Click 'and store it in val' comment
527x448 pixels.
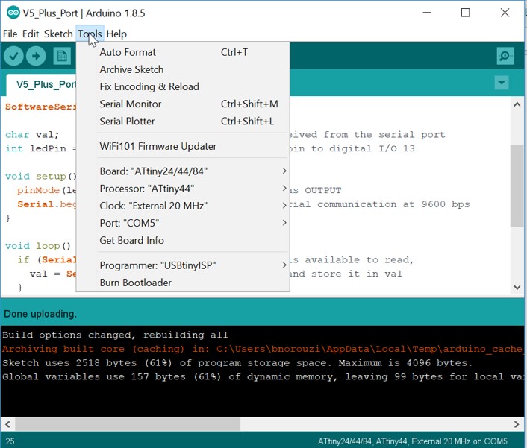346,274
